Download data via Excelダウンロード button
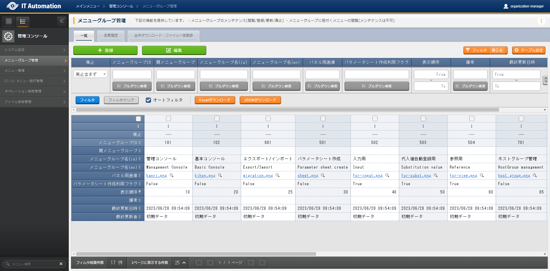 coord(215,100)
